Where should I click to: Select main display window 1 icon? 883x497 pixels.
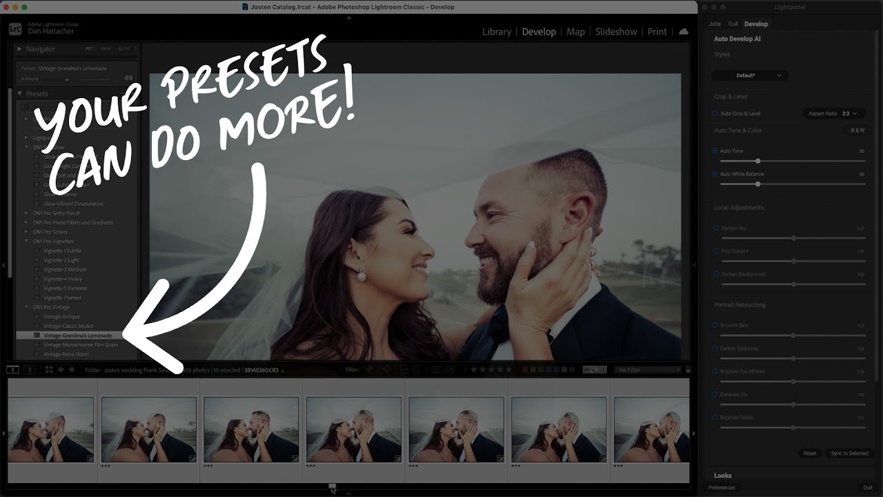(13, 370)
